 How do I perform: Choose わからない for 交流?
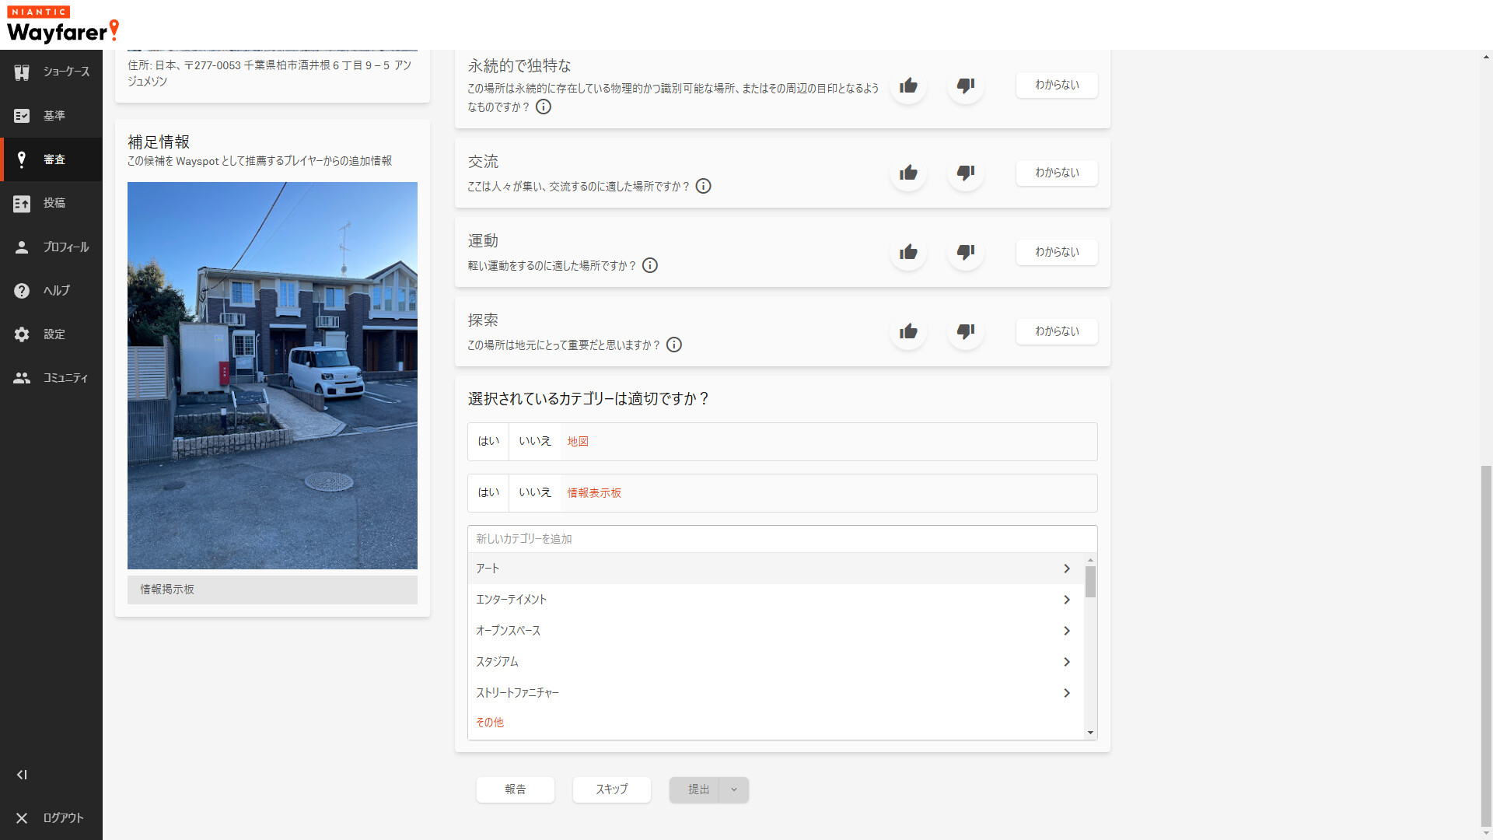click(1057, 173)
